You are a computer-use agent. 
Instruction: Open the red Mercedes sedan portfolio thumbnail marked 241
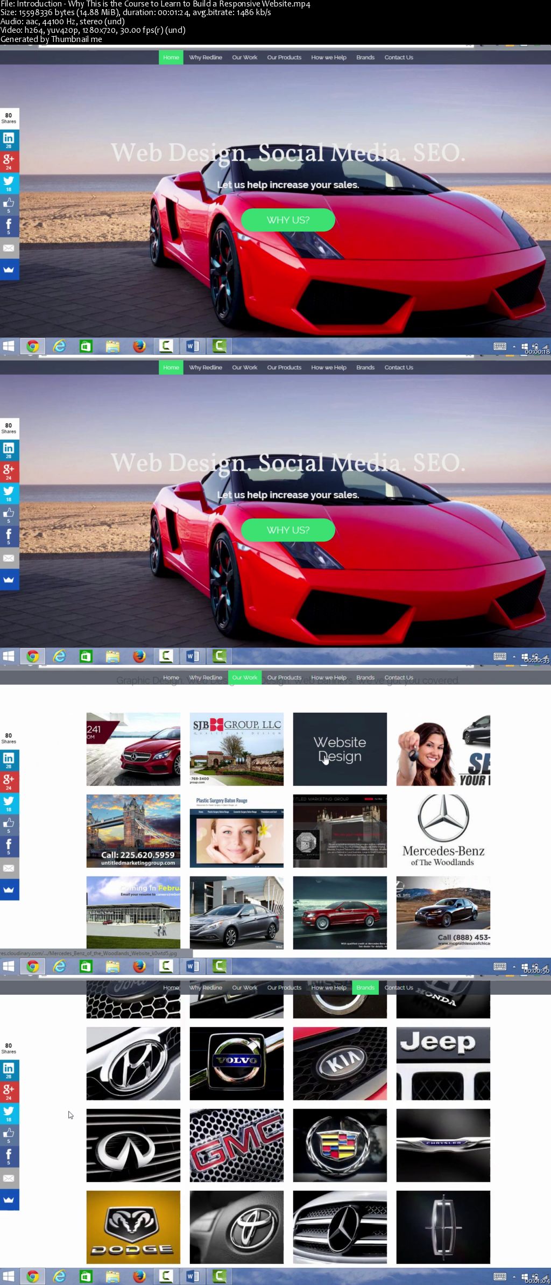(133, 749)
